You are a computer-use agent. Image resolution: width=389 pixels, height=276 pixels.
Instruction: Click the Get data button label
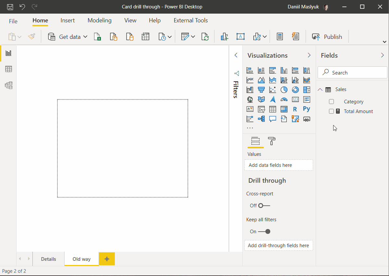pyautogui.click(x=70, y=37)
